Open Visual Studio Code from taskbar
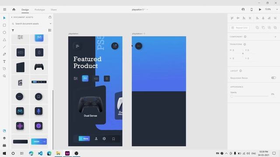Image resolution: width=280 pixels, height=157 pixels. [40, 153]
